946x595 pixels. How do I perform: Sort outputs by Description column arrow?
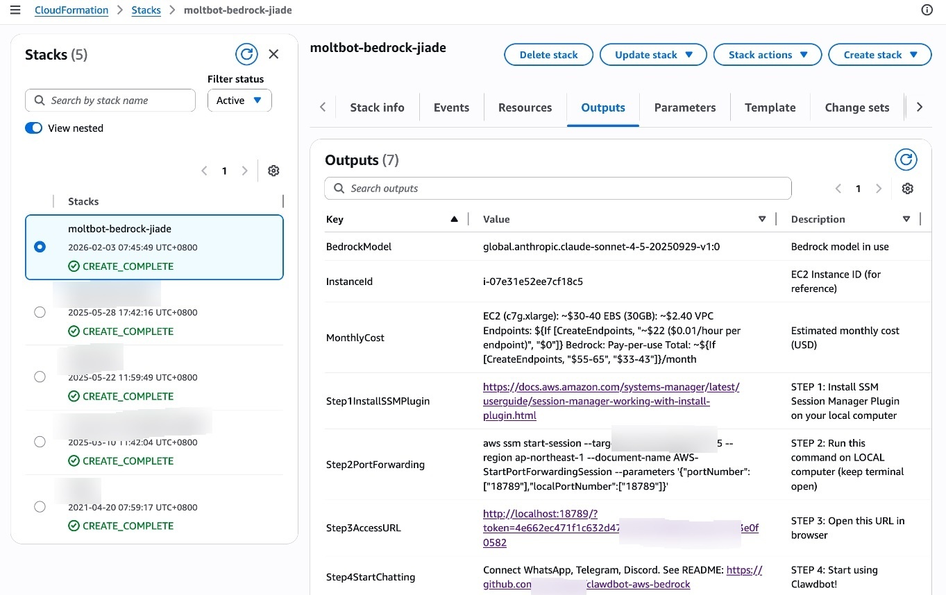(x=906, y=219)
